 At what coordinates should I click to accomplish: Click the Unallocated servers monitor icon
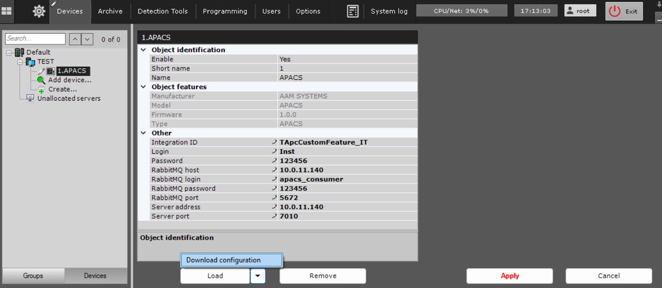point(30,98)
